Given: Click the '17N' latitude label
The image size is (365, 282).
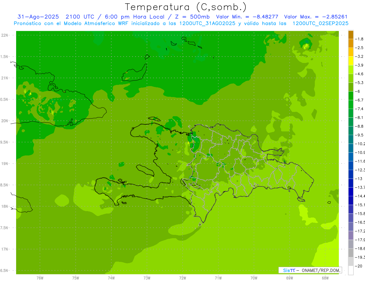Looking at the screenshot, I should (5, 249).
